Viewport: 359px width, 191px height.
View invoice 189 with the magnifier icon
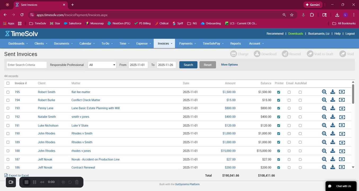coord(324,142)
